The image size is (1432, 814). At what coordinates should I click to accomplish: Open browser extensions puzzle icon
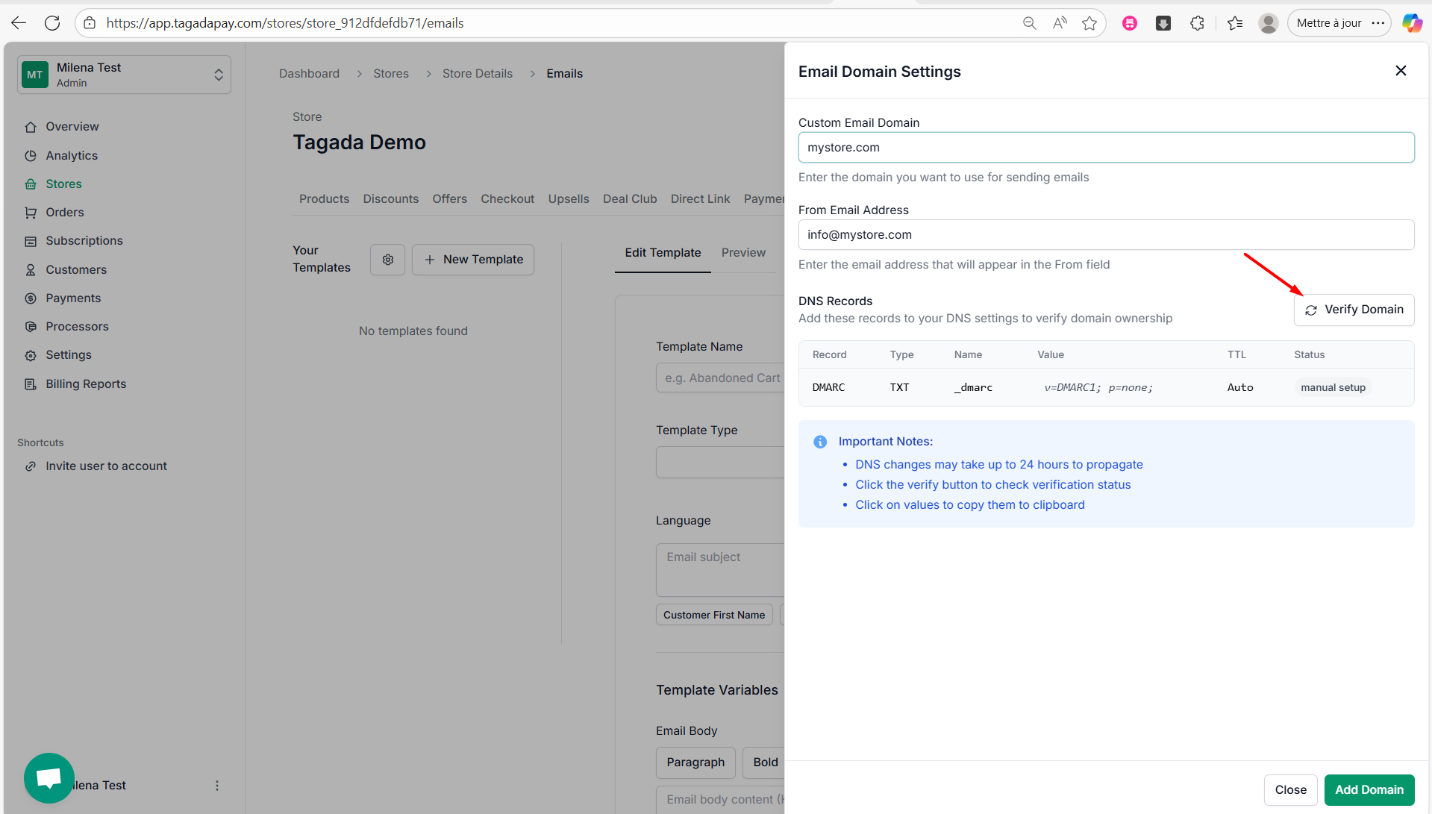[1197, 23]
